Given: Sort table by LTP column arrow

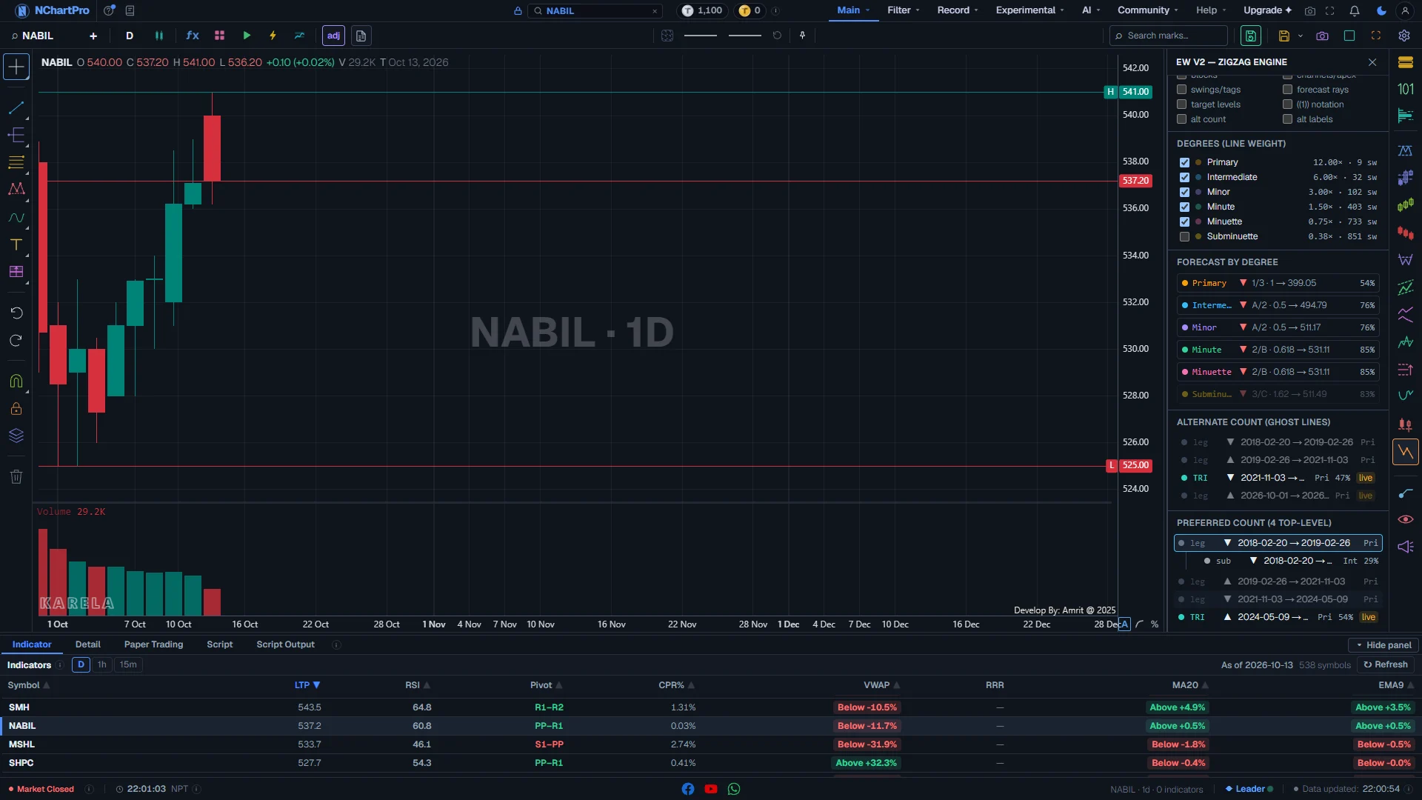Looking at the screenshot, I should [316, 685].
